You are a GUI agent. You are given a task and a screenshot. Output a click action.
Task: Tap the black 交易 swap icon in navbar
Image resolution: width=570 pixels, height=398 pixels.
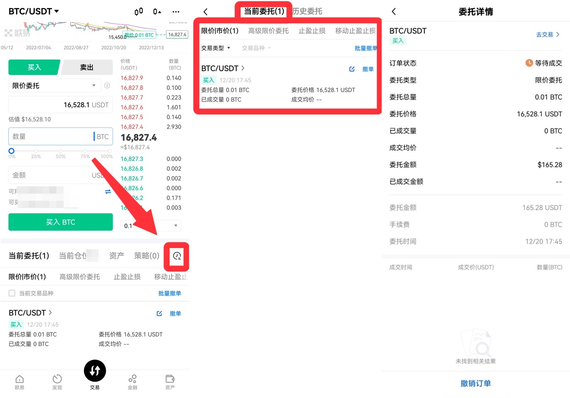pyautogui.click(x=95, y=371)
